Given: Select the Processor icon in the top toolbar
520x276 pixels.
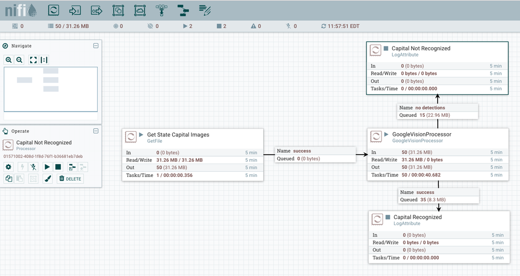Looking at the screenshot, I should [54, 10].
